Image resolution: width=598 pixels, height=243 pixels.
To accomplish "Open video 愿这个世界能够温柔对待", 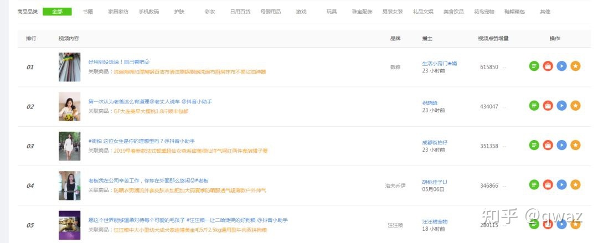I will (x=188, y=220).
